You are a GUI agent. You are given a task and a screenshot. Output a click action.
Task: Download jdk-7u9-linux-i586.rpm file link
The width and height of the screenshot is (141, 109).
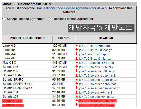click(94, 46)
